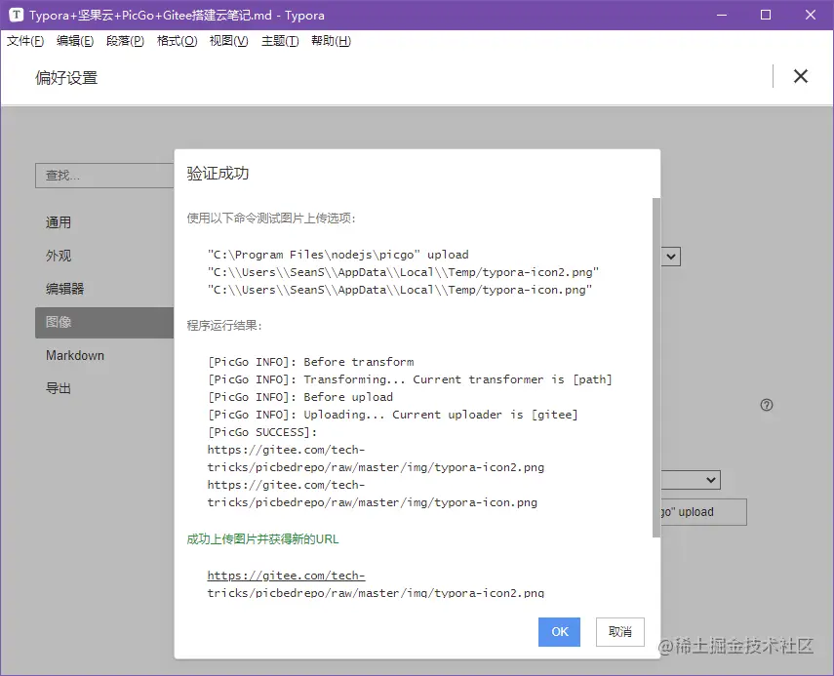Click the text 成功上传图片并获得新的URL
This screenshot has width=834, height=676.
pos(262,539)
